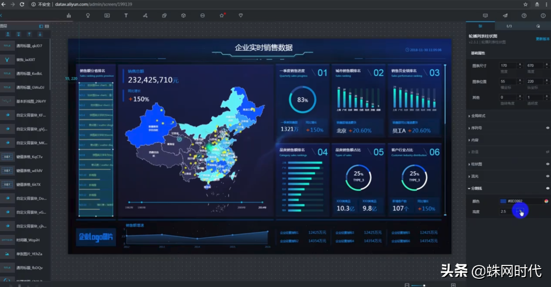The height and width of the screenshot is (287, 551).
Task: Toggle visibility eye for 序列号 section
Action: (x=547, y=128)
